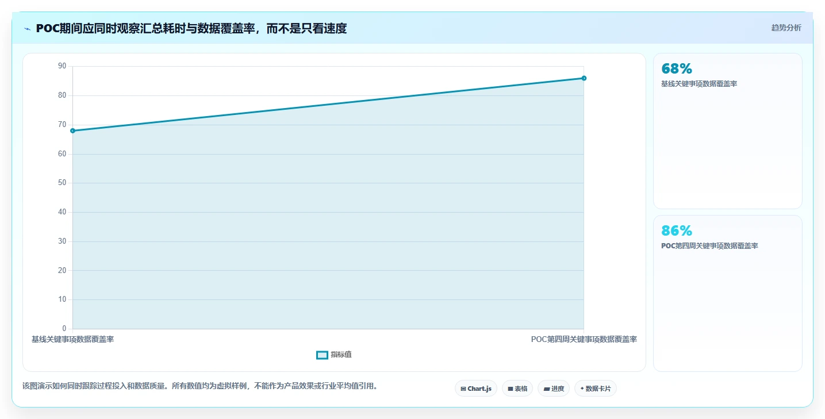Click the lightning icon beside the POC title
The height and width of the screenshot is (419, 825).
[27, 29]
